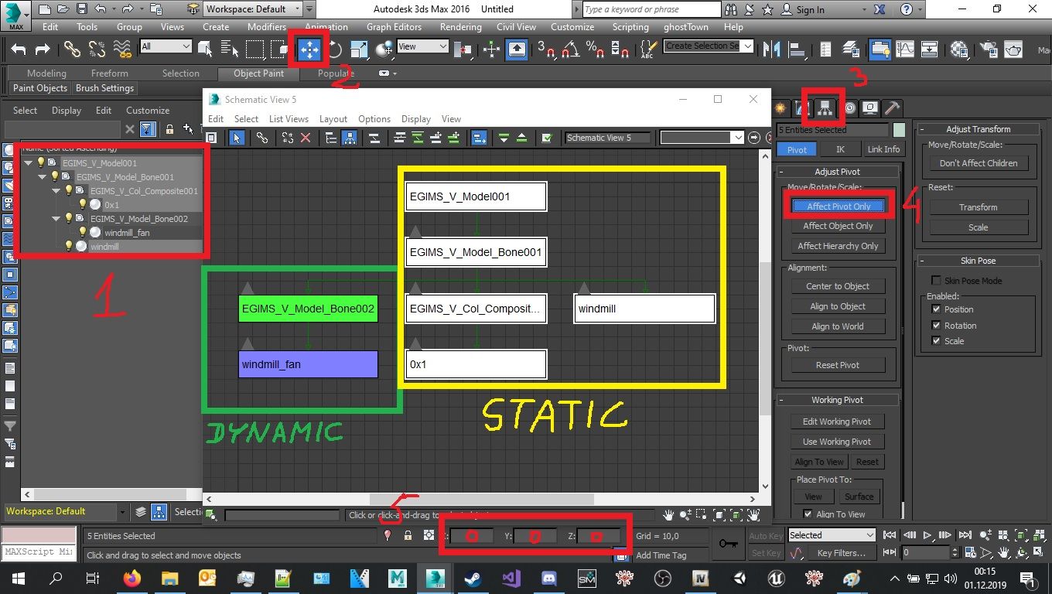Open the Modifiers menu
The width and height of the screenshot is (1052, 594).
[267, 26]
